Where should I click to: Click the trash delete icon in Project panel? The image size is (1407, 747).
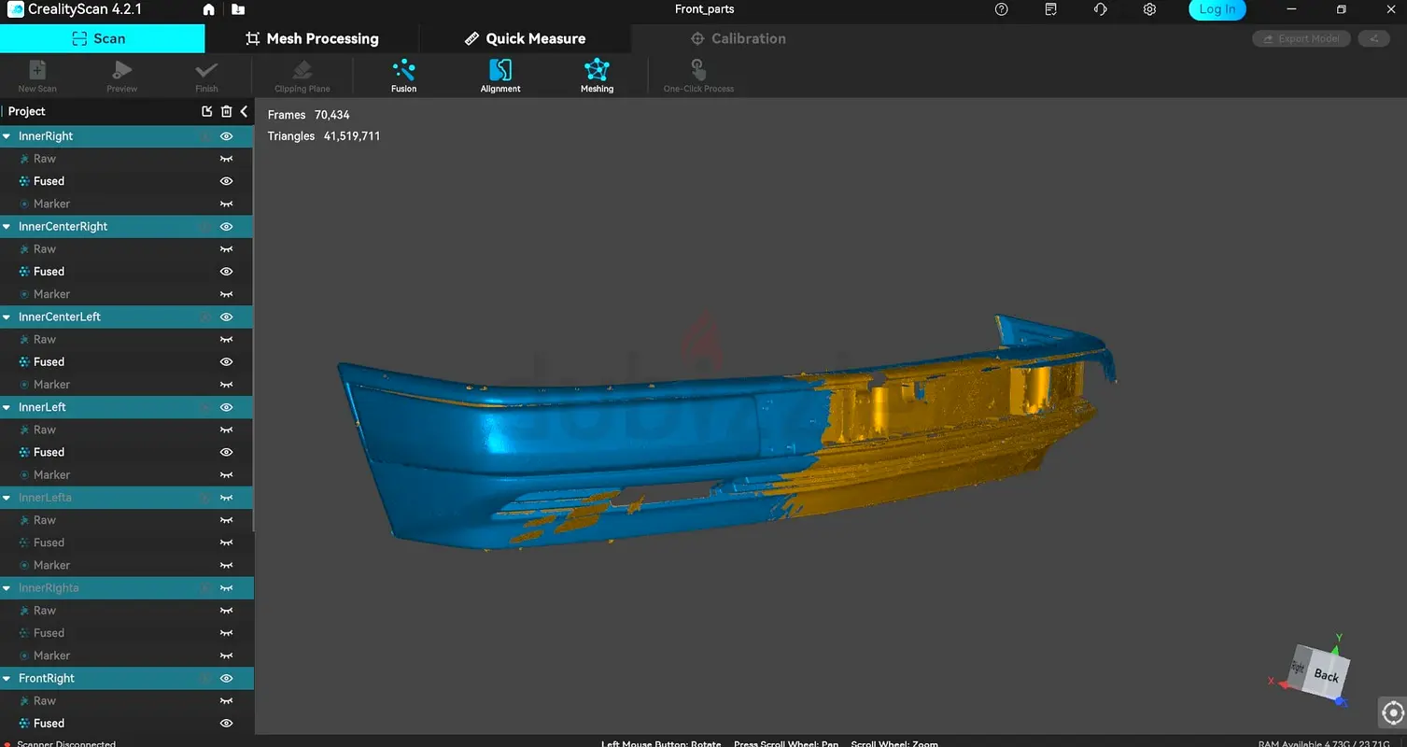226,111
